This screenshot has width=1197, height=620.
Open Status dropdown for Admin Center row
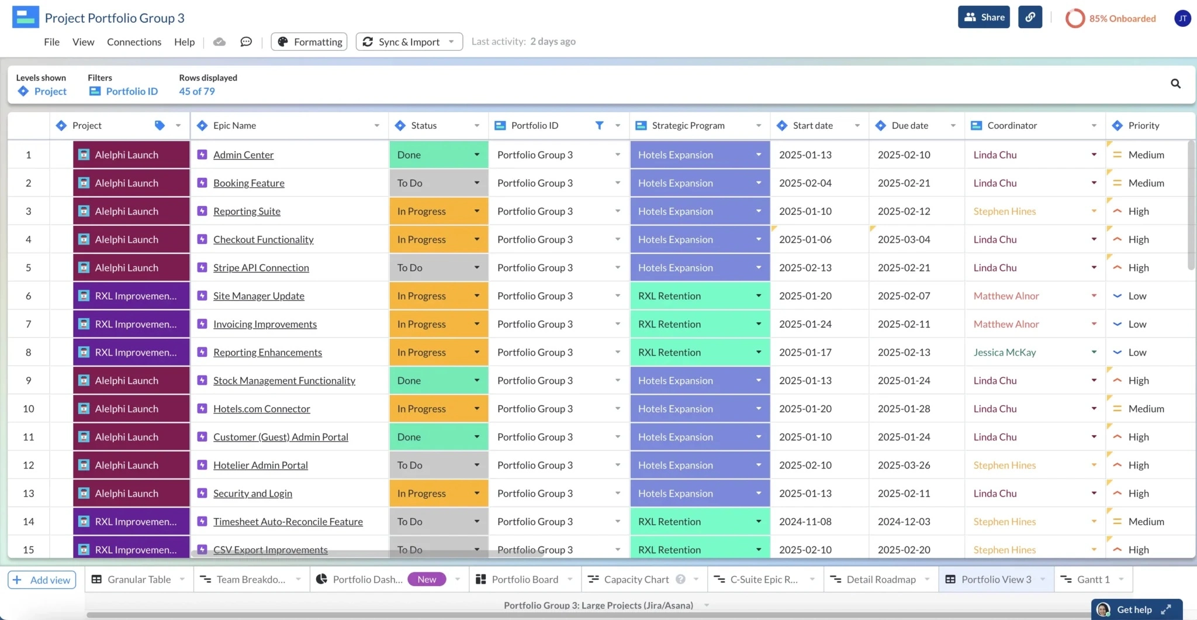[x=477, y=155]
